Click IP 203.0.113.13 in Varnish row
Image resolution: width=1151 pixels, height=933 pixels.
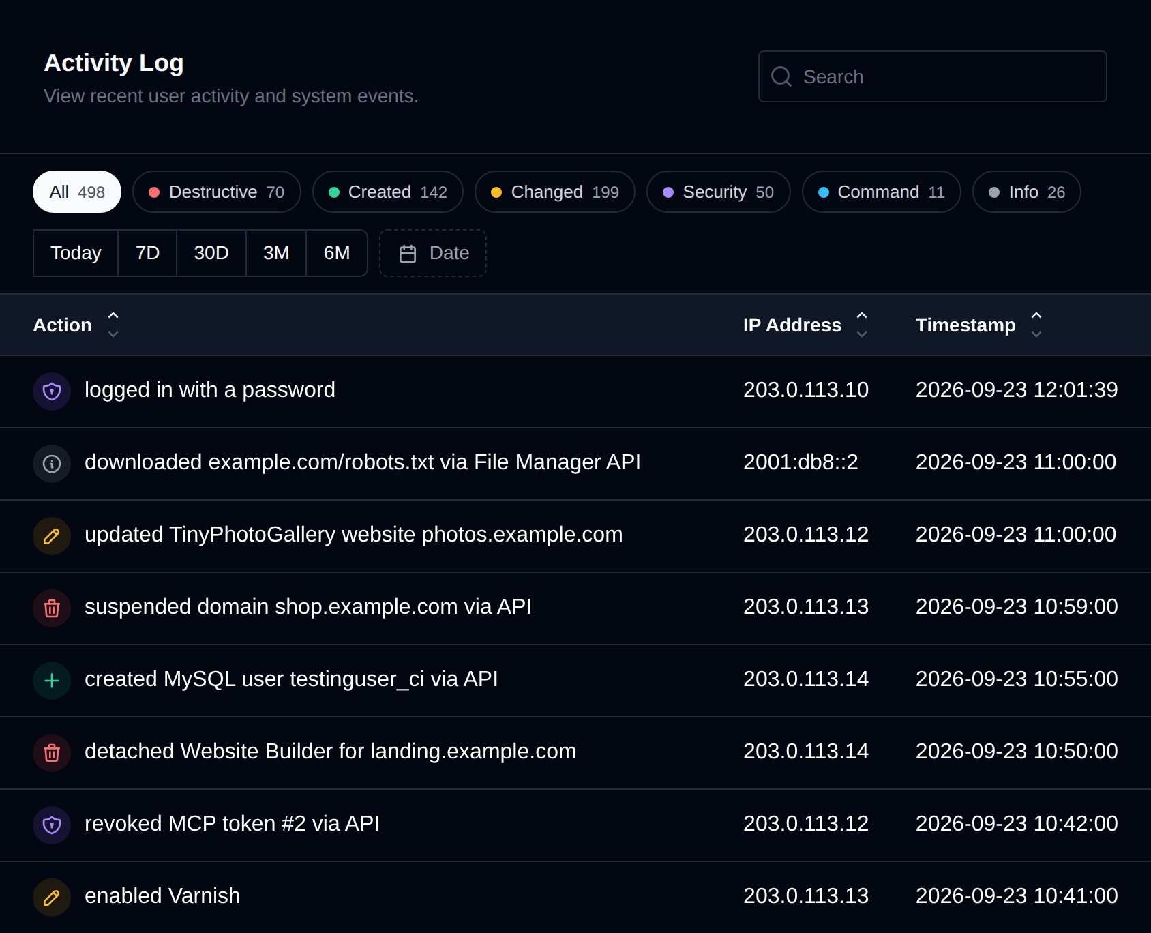(806, 895)
